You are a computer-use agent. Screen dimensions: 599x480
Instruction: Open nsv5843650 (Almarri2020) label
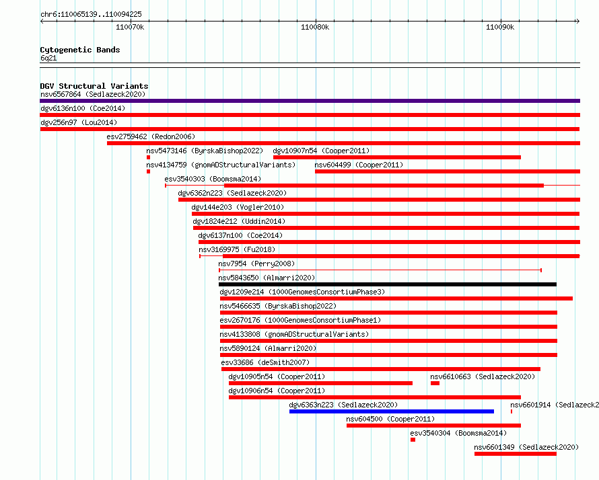tap(267, 278)
